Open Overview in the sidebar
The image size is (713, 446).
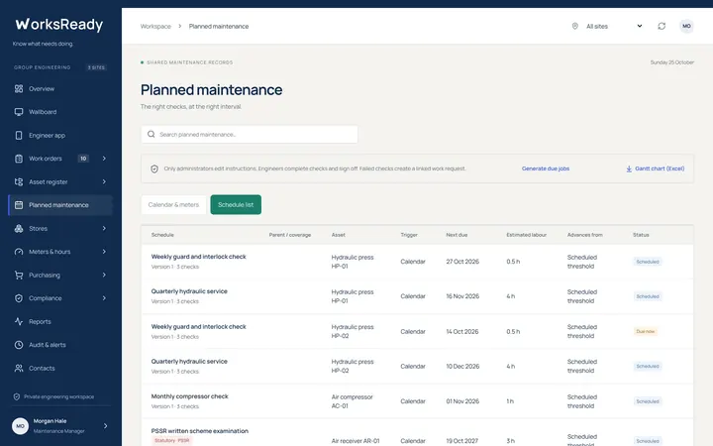coord(60,89)
